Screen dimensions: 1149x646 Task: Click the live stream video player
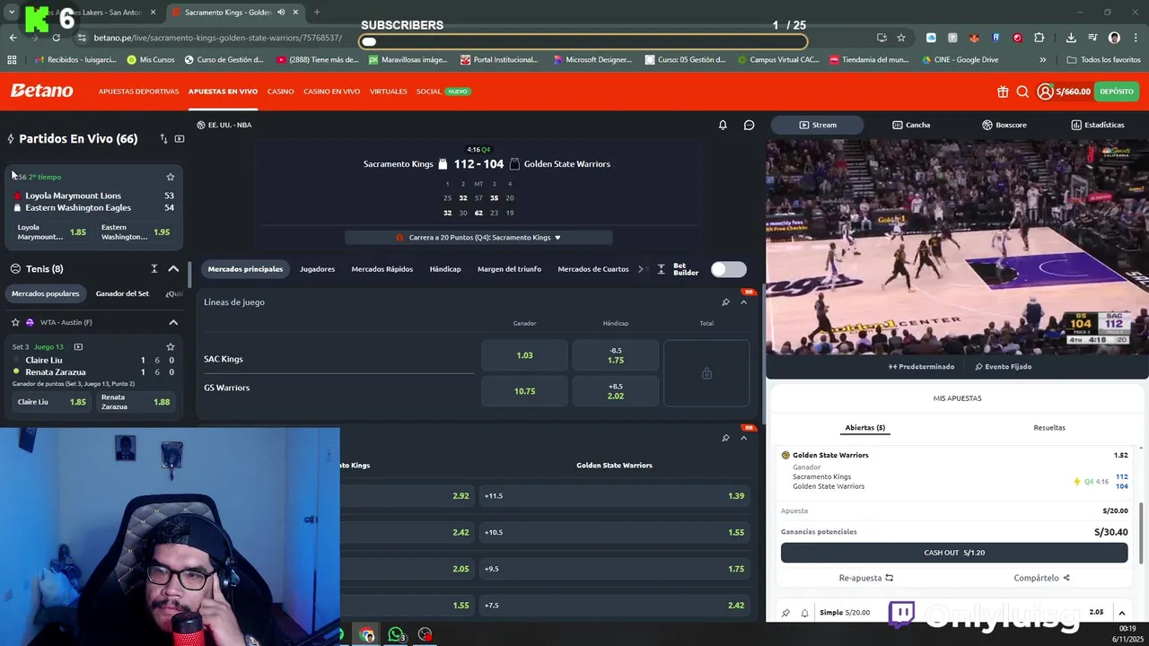[x=957, y=247]
